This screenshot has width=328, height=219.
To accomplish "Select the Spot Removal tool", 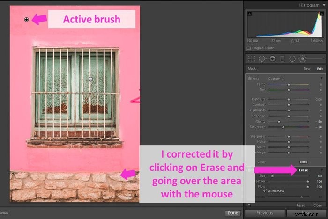I will (x=262, y=58).
